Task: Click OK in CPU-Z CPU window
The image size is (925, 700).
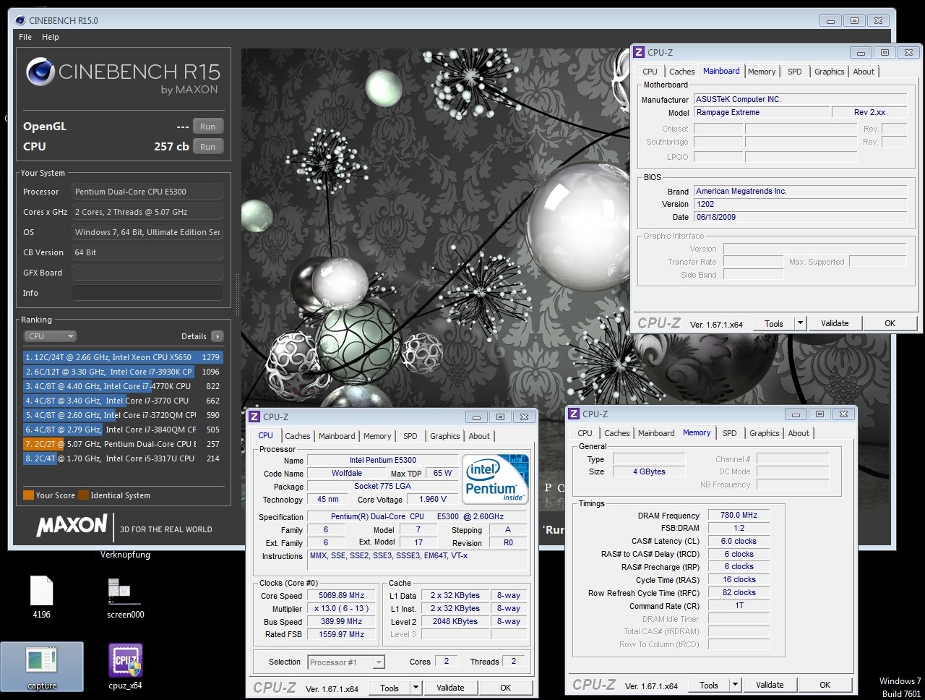Action: [506, 688]
